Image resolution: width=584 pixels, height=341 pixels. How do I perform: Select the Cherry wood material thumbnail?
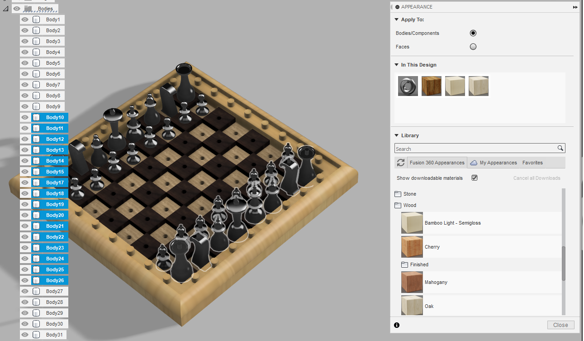(x=412, y=247)
